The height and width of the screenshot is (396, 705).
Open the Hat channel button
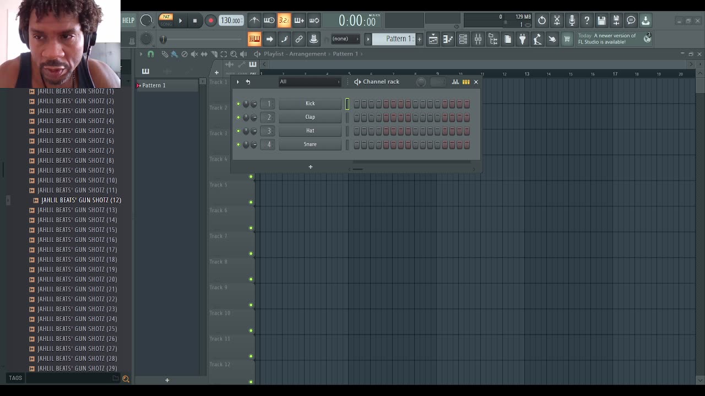point(310,131)
